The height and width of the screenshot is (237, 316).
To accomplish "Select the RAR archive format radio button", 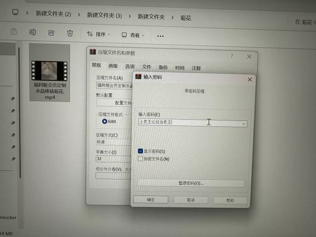I will [104, 122].
